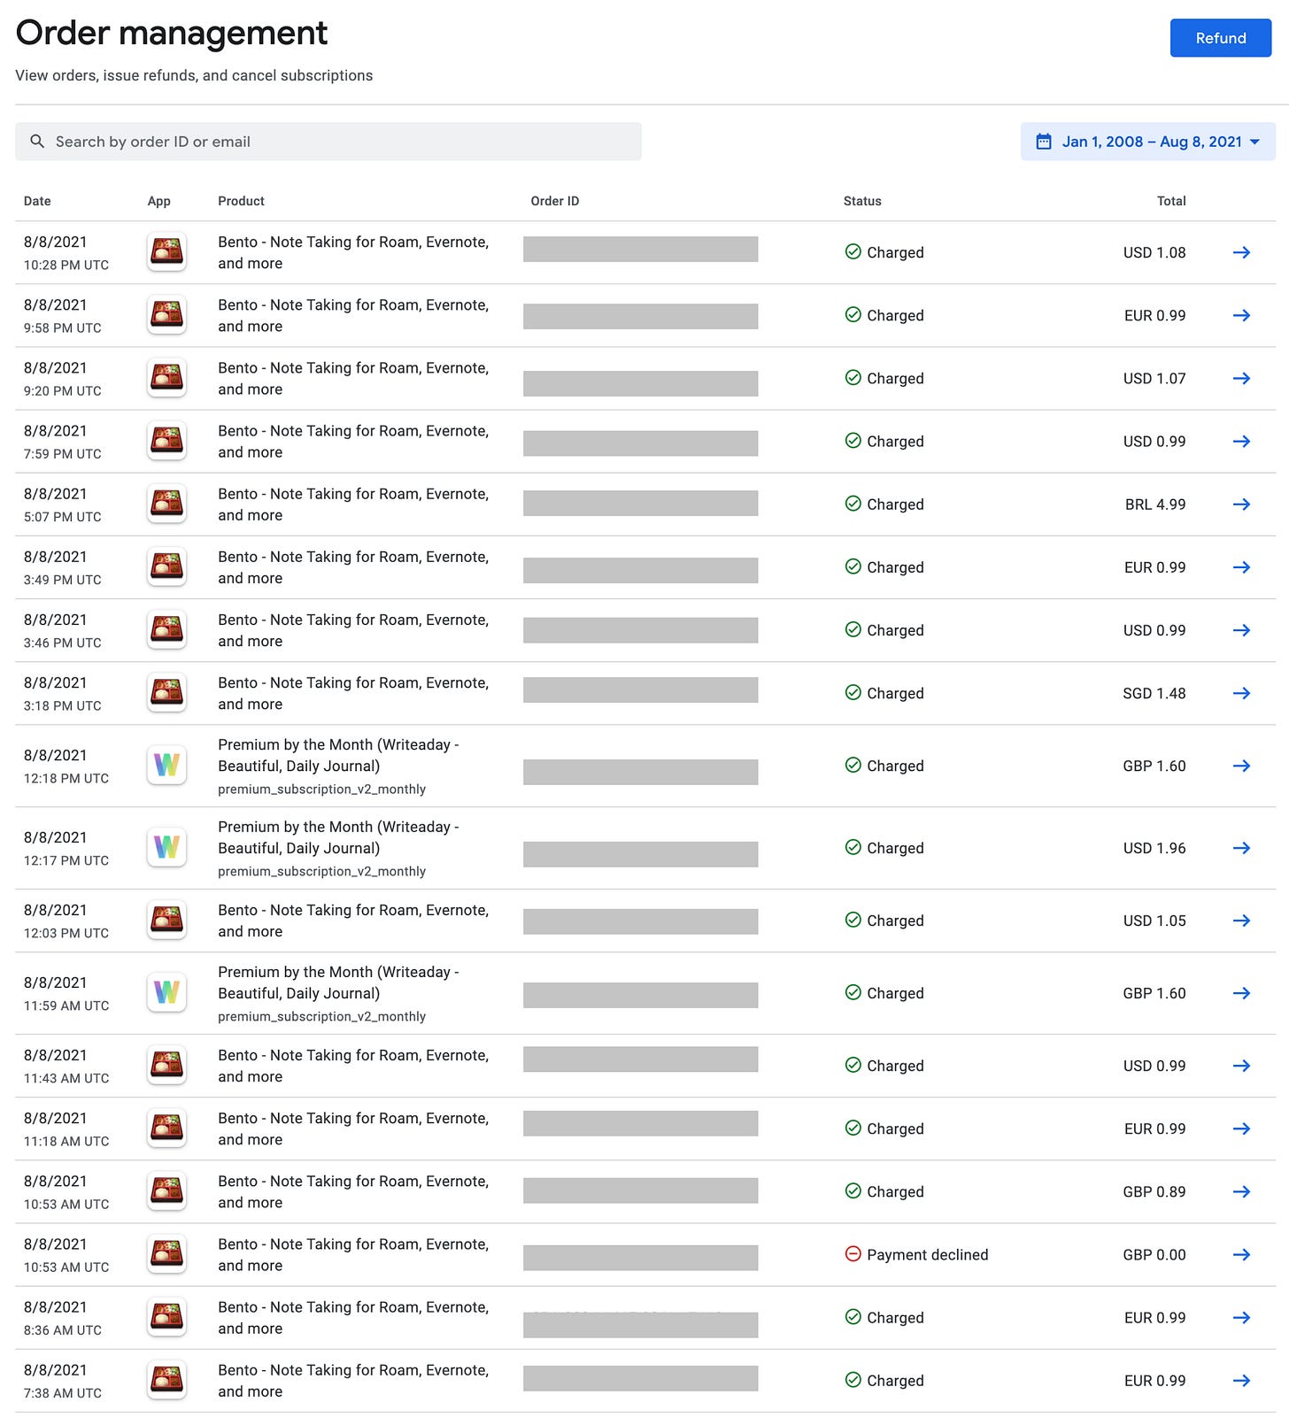This screenshot has width=1289, height=1425.
Task: Click Writeaday app icon in 12:17 PM row
Action: point(166,847)
